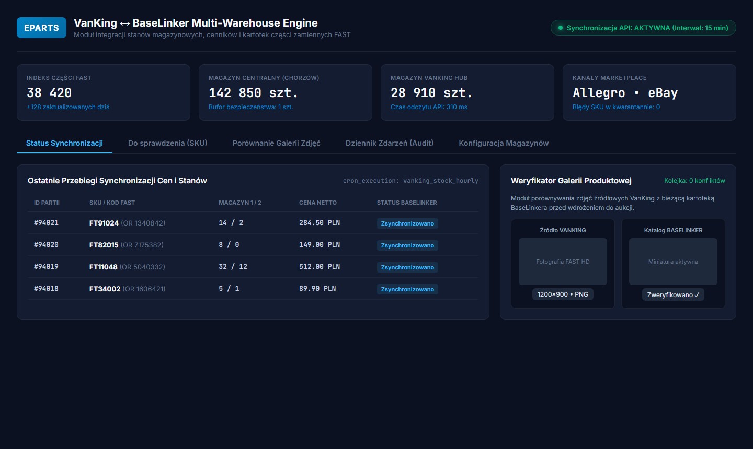Click price 512.00 PLN
Screen dimensions: 753x449
click(320, 267)
